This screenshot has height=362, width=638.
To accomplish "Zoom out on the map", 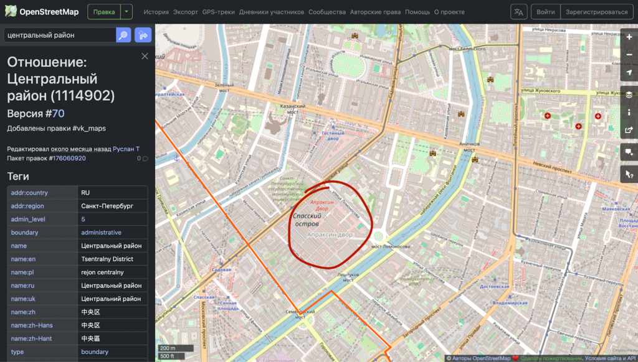I will 629,55.
